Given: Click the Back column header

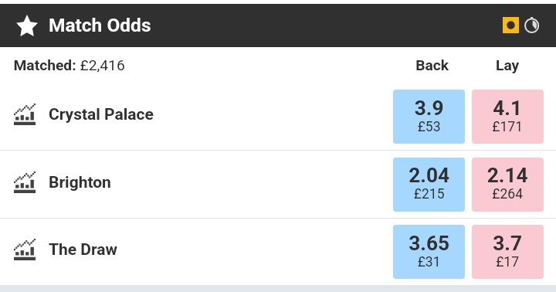Looking at the screenshot, I should [x=432, y=66].
